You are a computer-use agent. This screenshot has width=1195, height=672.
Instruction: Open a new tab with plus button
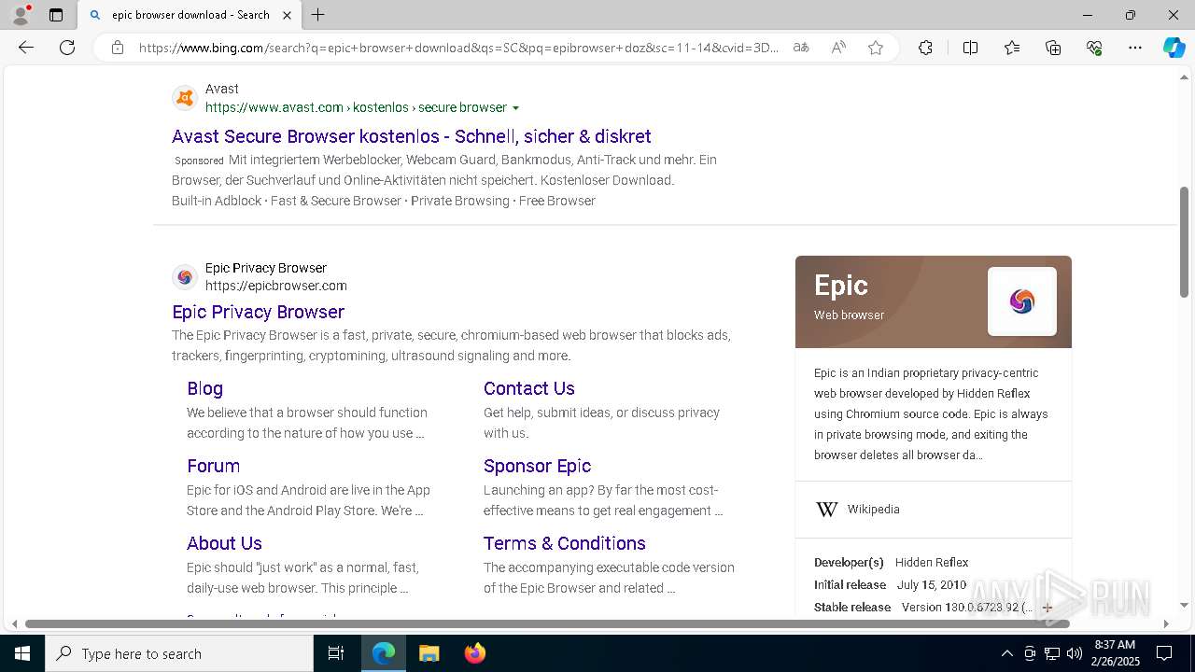pos(318,15)
